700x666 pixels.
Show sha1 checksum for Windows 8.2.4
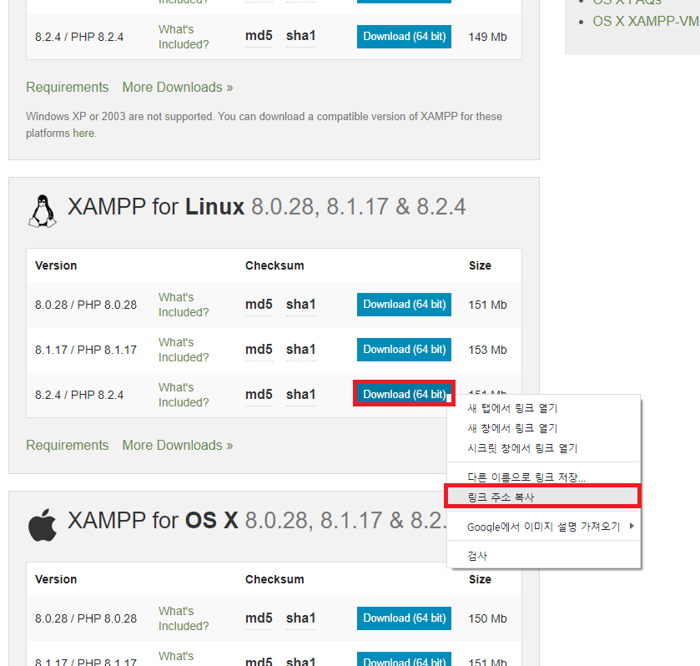(301, 36)
